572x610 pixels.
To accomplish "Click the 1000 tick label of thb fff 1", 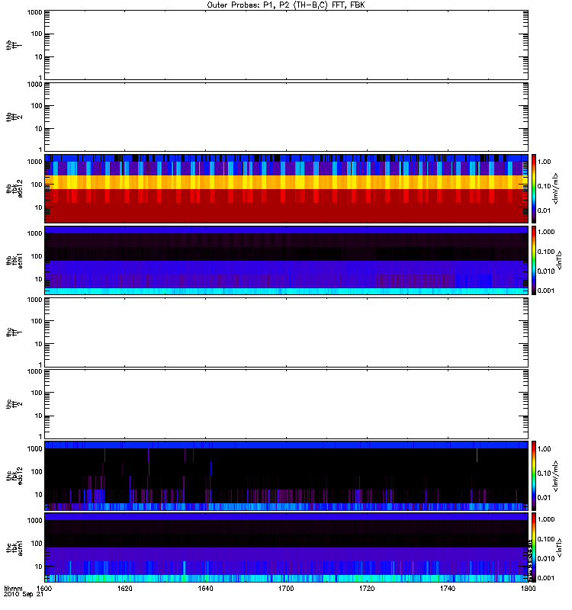I will [x=34, y=12].
